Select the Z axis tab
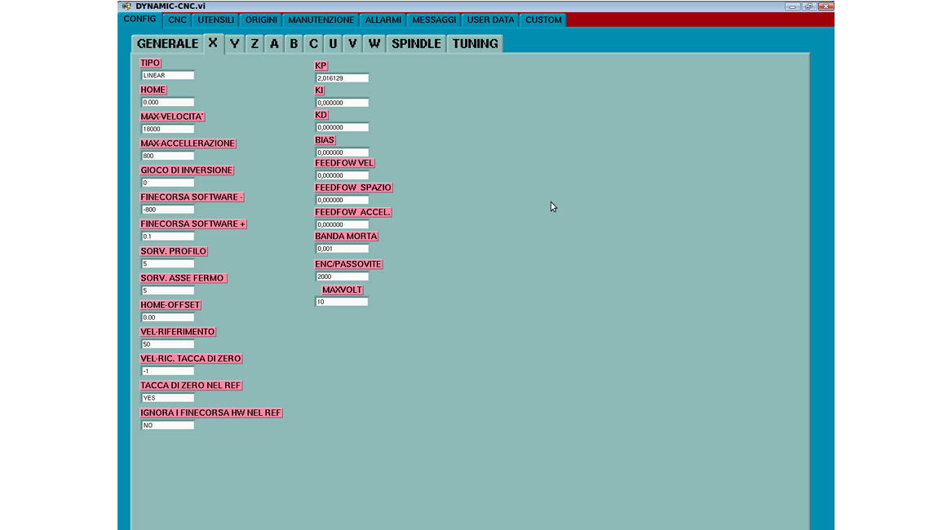The width and height of the screenshot is (943, 530). pos(255,44)
